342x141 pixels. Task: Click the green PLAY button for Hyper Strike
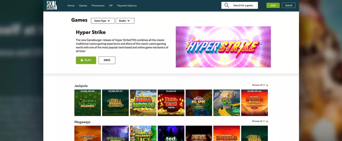tap(86, 60)
